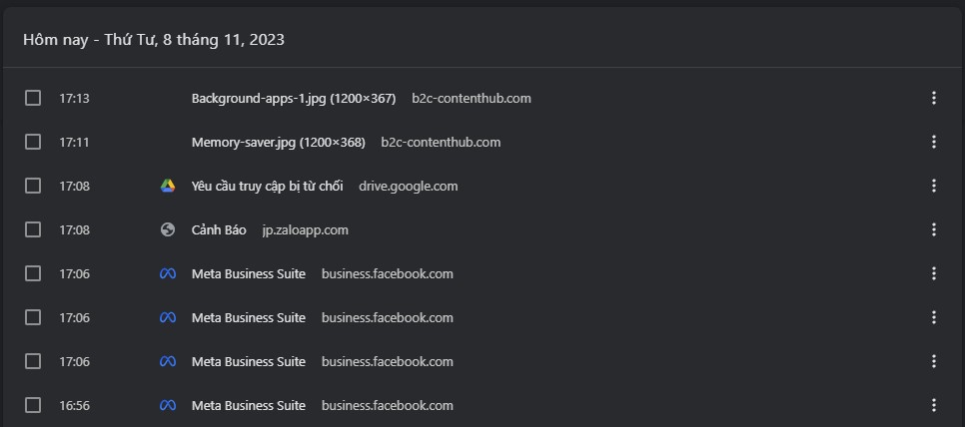Select checkbox for Cảnh Báo history entry
The image size is (965, 427).
click(33, 229)
